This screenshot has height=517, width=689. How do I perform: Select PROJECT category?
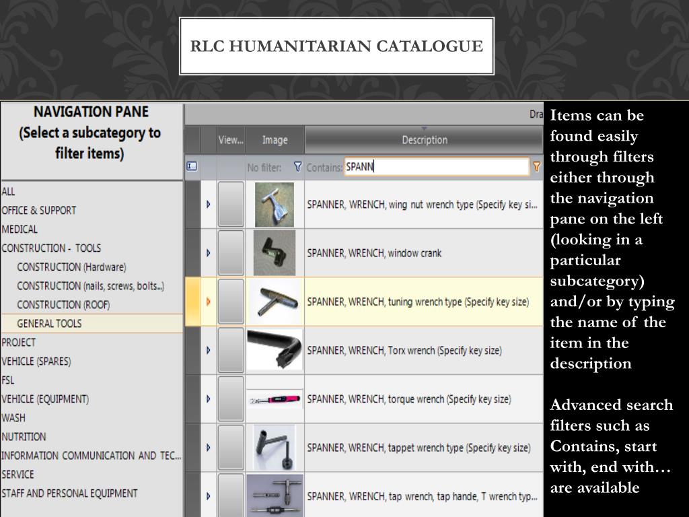pyautogui.click(x=18, y=343)
